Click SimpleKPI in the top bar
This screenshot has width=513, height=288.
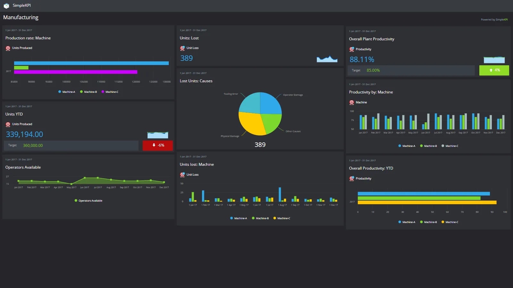pyautogui.click(x=22, y=5)
